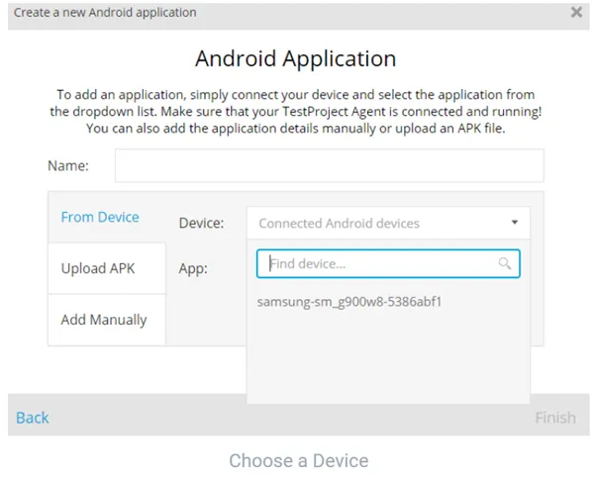
Task: Close the Create Android application dialog
Action: 576,13
